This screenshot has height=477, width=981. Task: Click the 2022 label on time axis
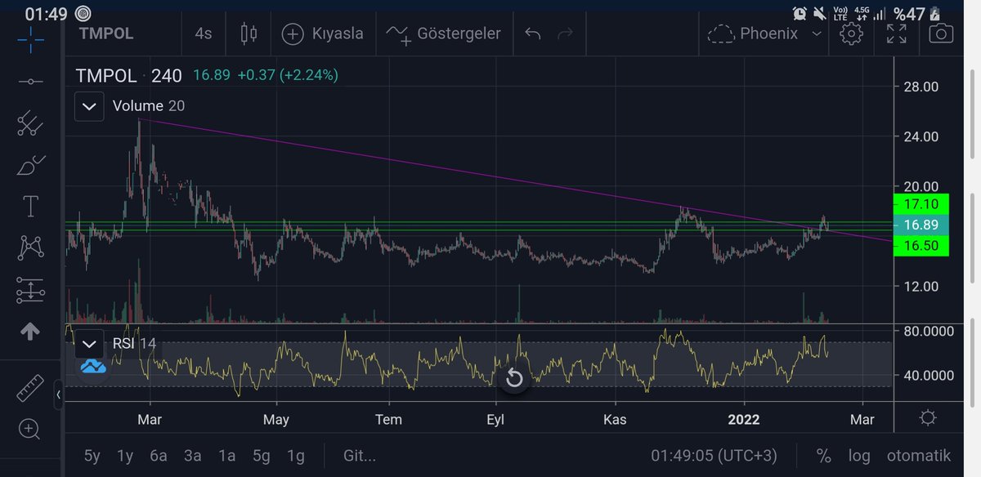(x=745, y=419)
